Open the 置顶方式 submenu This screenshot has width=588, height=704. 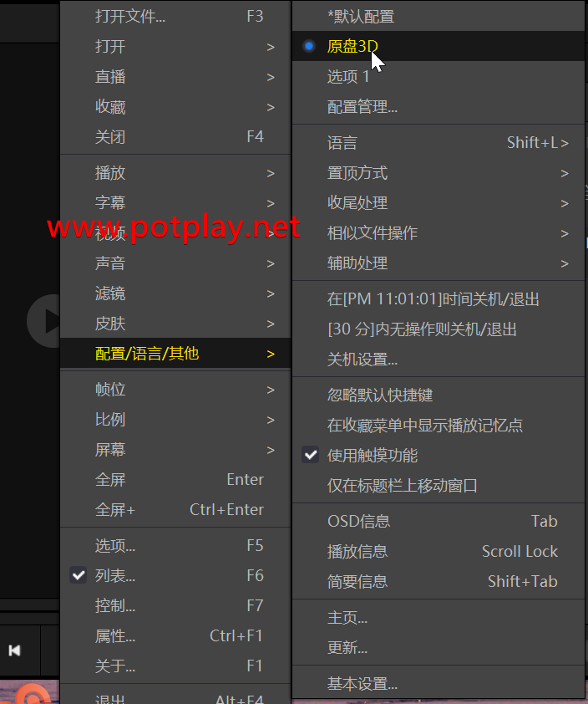(x=438, y=173)
